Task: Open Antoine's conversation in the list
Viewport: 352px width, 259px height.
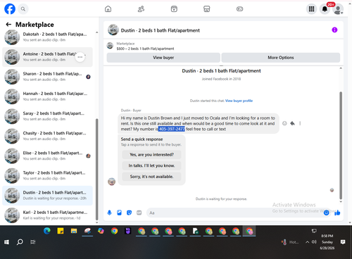Action: [x=47, y=57]
